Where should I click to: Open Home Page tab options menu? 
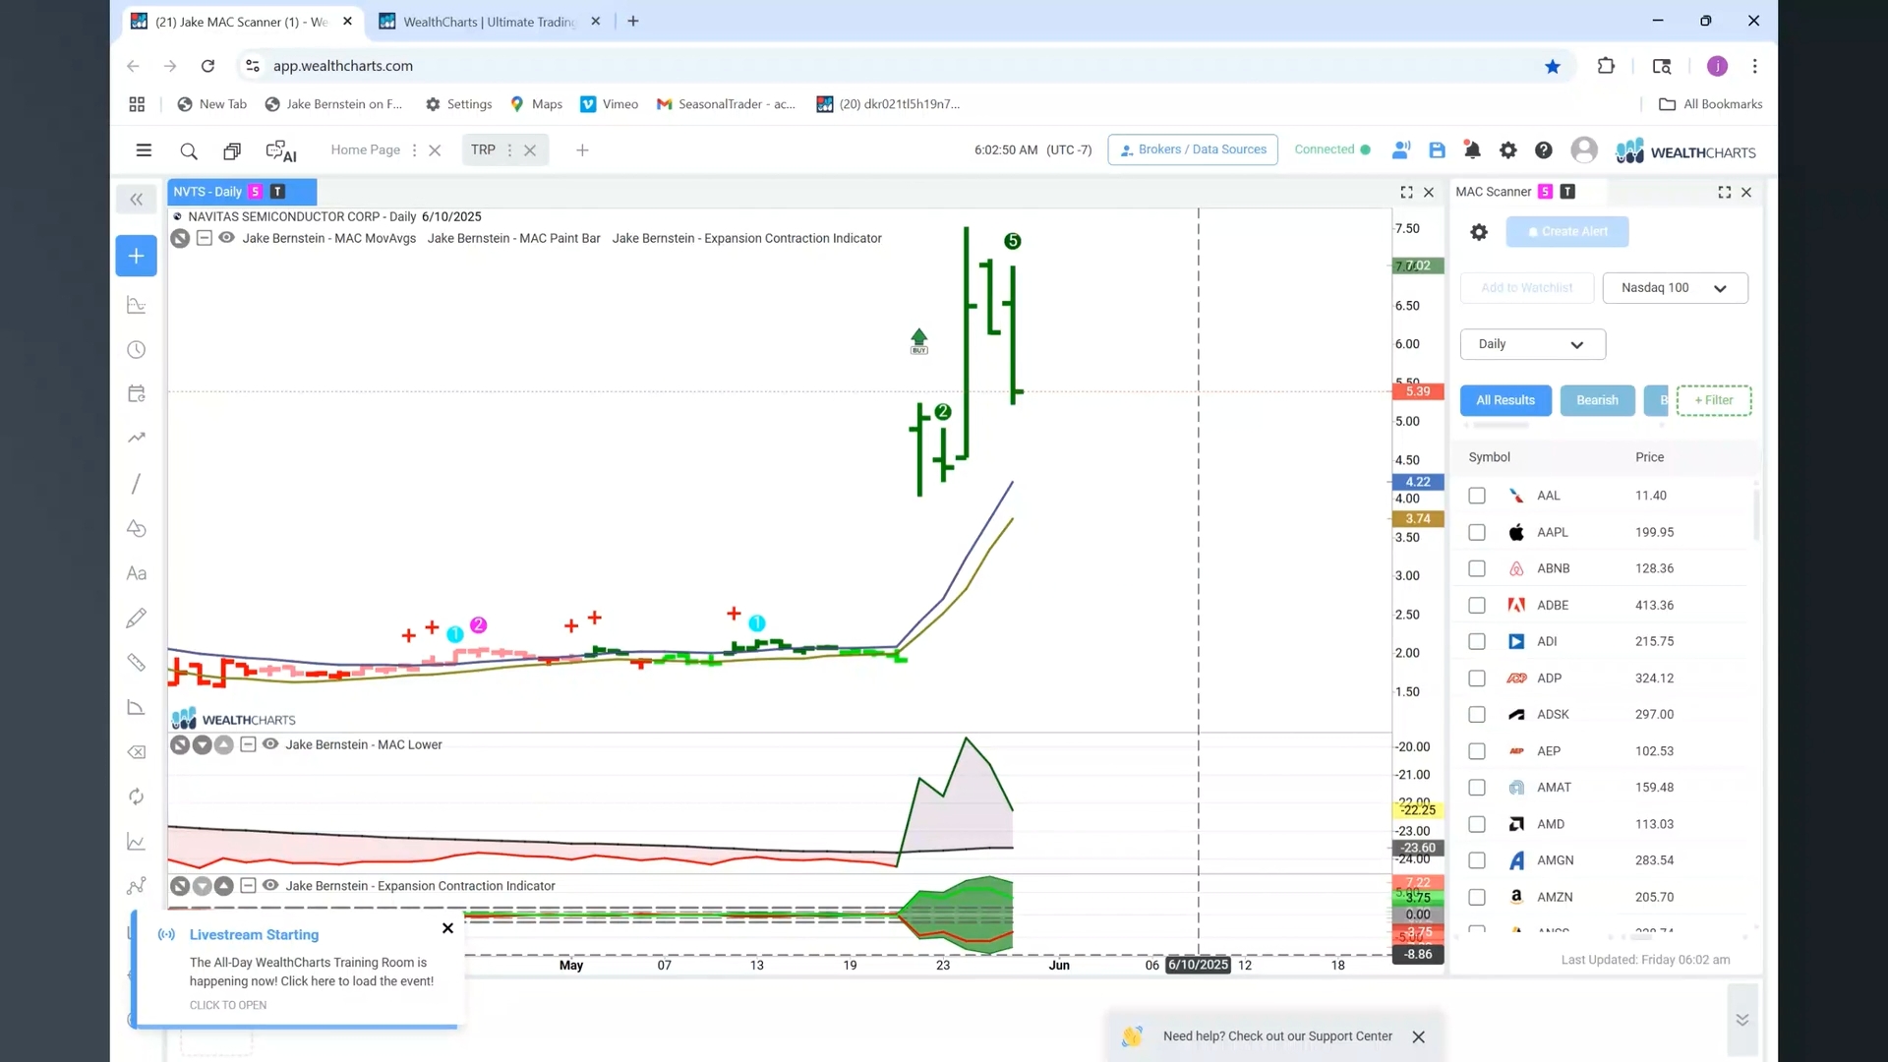(x=414, y=150)
